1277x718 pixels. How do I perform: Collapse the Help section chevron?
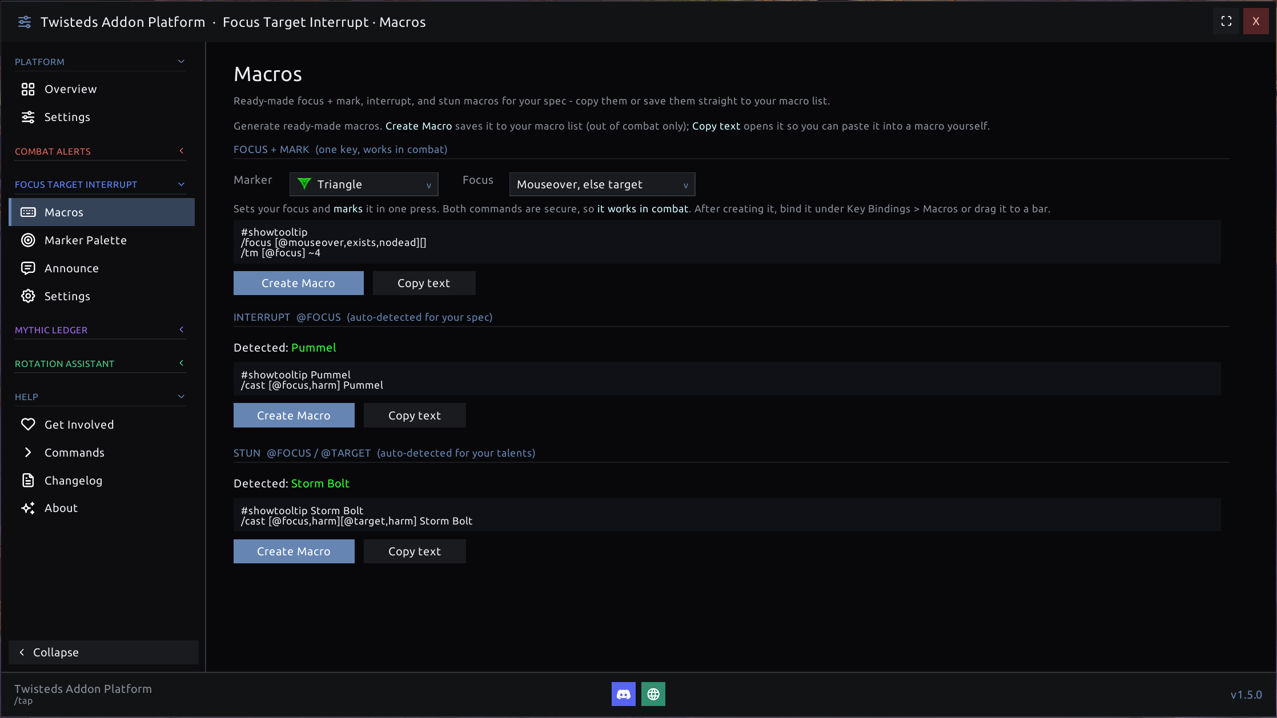coord(182,397)
